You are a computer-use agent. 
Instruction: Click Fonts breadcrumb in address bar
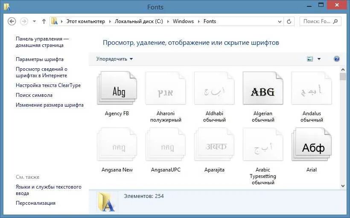coord(210,21)
